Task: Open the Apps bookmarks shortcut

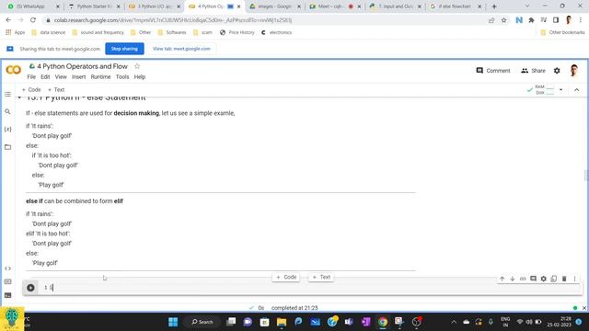Action: (16, 33)
